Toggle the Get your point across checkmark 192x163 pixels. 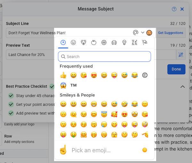(11, 104)
